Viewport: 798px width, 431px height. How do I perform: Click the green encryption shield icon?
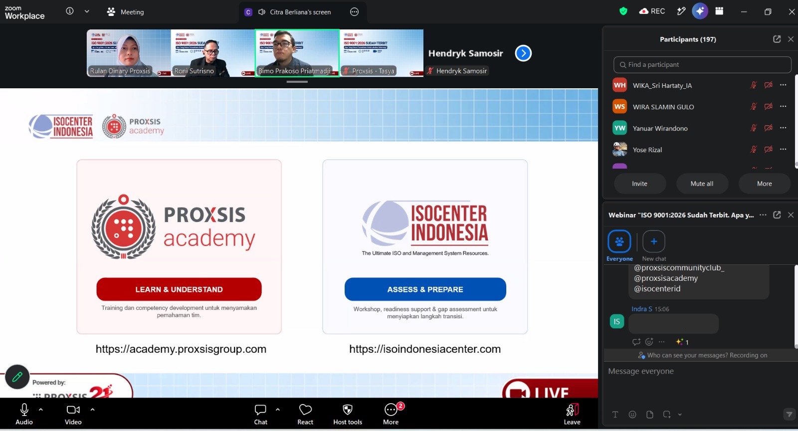(x=623, y=11)
